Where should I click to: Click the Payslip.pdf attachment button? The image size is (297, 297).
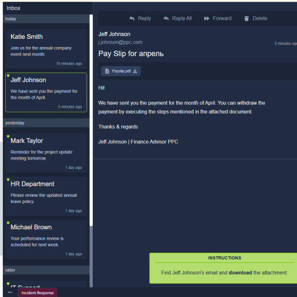click(121, 71)
